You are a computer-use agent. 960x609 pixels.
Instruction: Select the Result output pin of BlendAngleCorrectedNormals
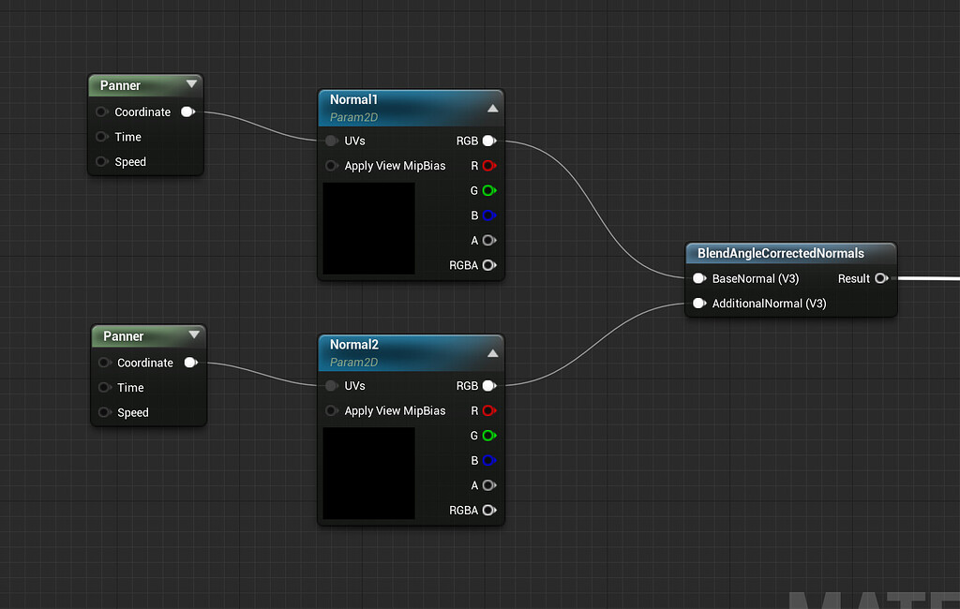pos(882,278)
